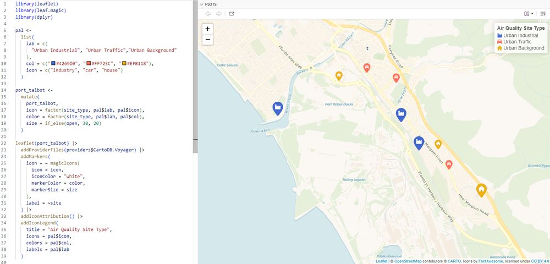Select blue factory marker east of Port Talbot Docks

[401, 114]
